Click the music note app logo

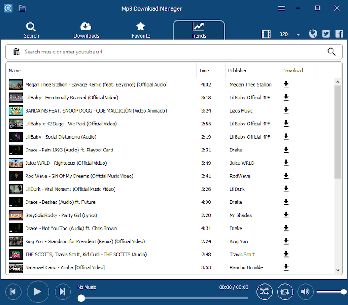pyautogui.click(x=8, y=8)
